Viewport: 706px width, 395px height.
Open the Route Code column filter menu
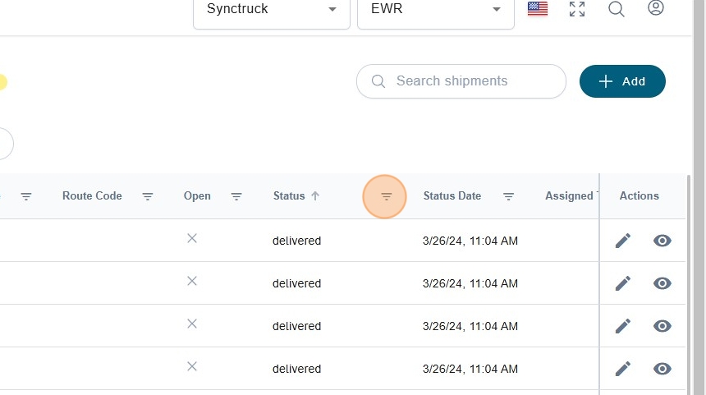click(148, 196)
